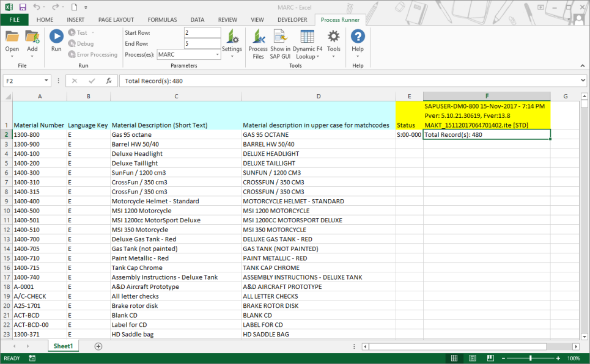Screen dimensions: 590x364
Task: Click the Settings icon in Parameters
Action: pyautogui.click(x=232, y=41)
